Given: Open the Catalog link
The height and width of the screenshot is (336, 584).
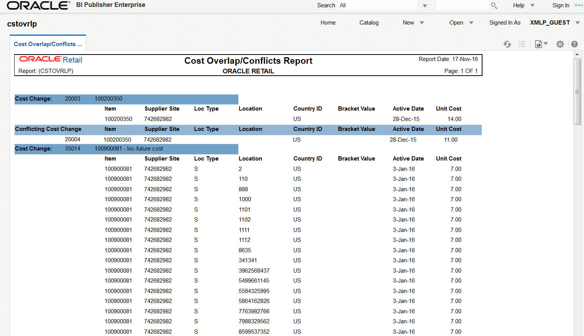Looking at the screenshot, I should point(369,23).
